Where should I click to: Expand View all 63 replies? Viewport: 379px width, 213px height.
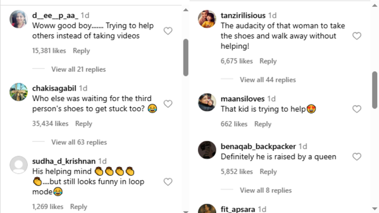[x=79, y=142]
